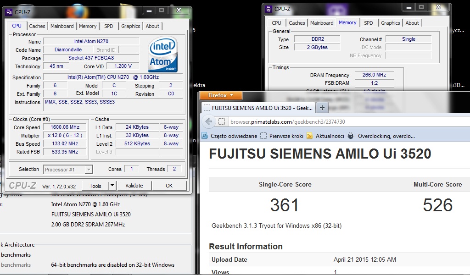Click the OK button in CPU-Z
The width and height of the screenshot is (470, 275).
pos(169,186)
